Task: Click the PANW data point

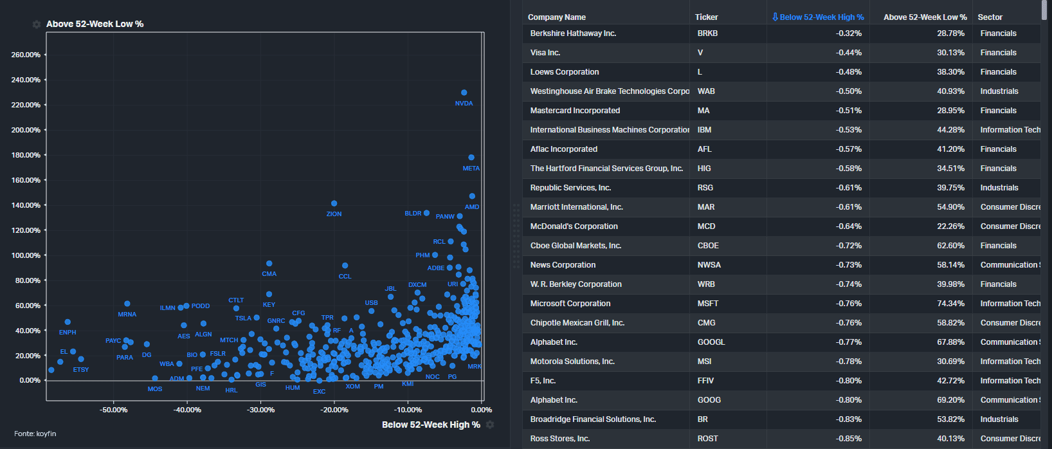Action: click(460, 216)
